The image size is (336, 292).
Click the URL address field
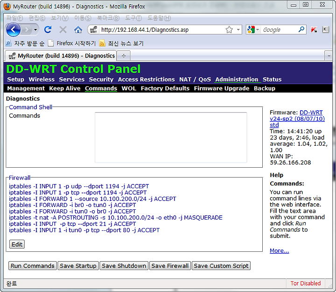[162, 29]
